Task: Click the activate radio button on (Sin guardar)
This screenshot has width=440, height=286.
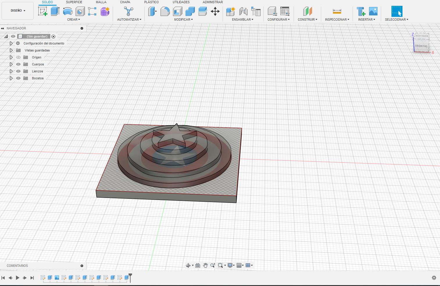Action: [53, 36]
